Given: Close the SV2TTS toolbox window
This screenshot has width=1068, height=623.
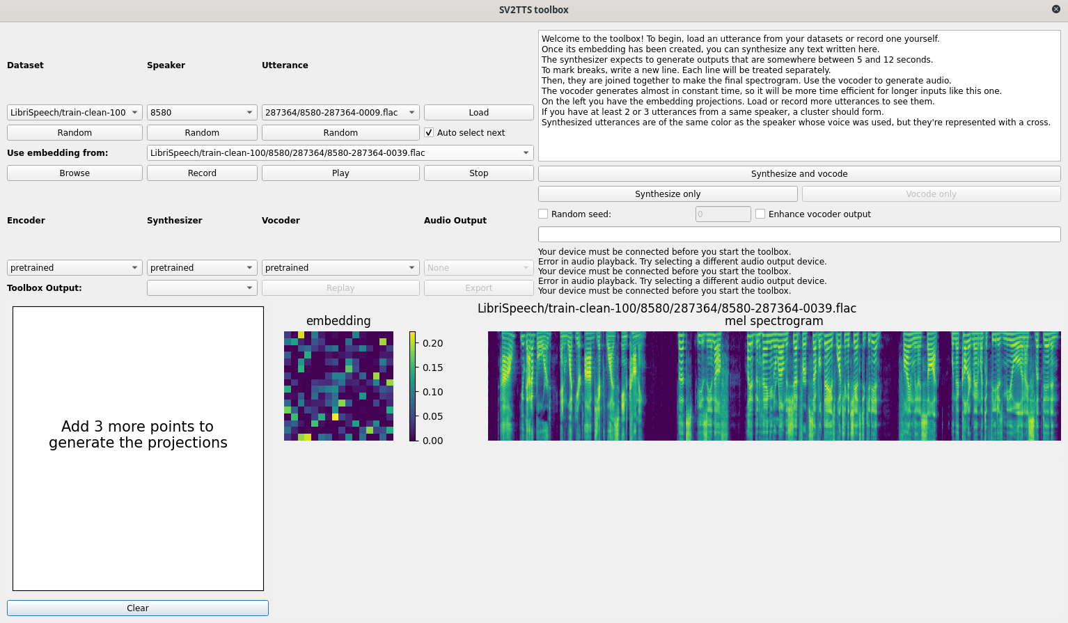Looking at the screenshot, I should tap(1056, 10).
